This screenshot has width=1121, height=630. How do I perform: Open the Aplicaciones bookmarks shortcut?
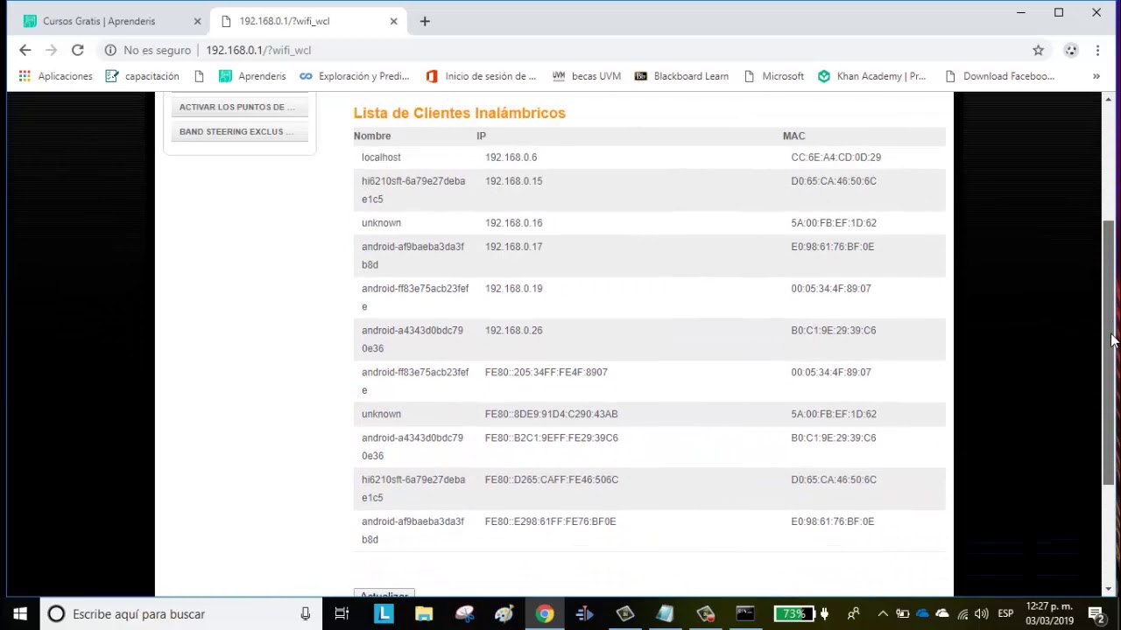[x=55, y=76]
